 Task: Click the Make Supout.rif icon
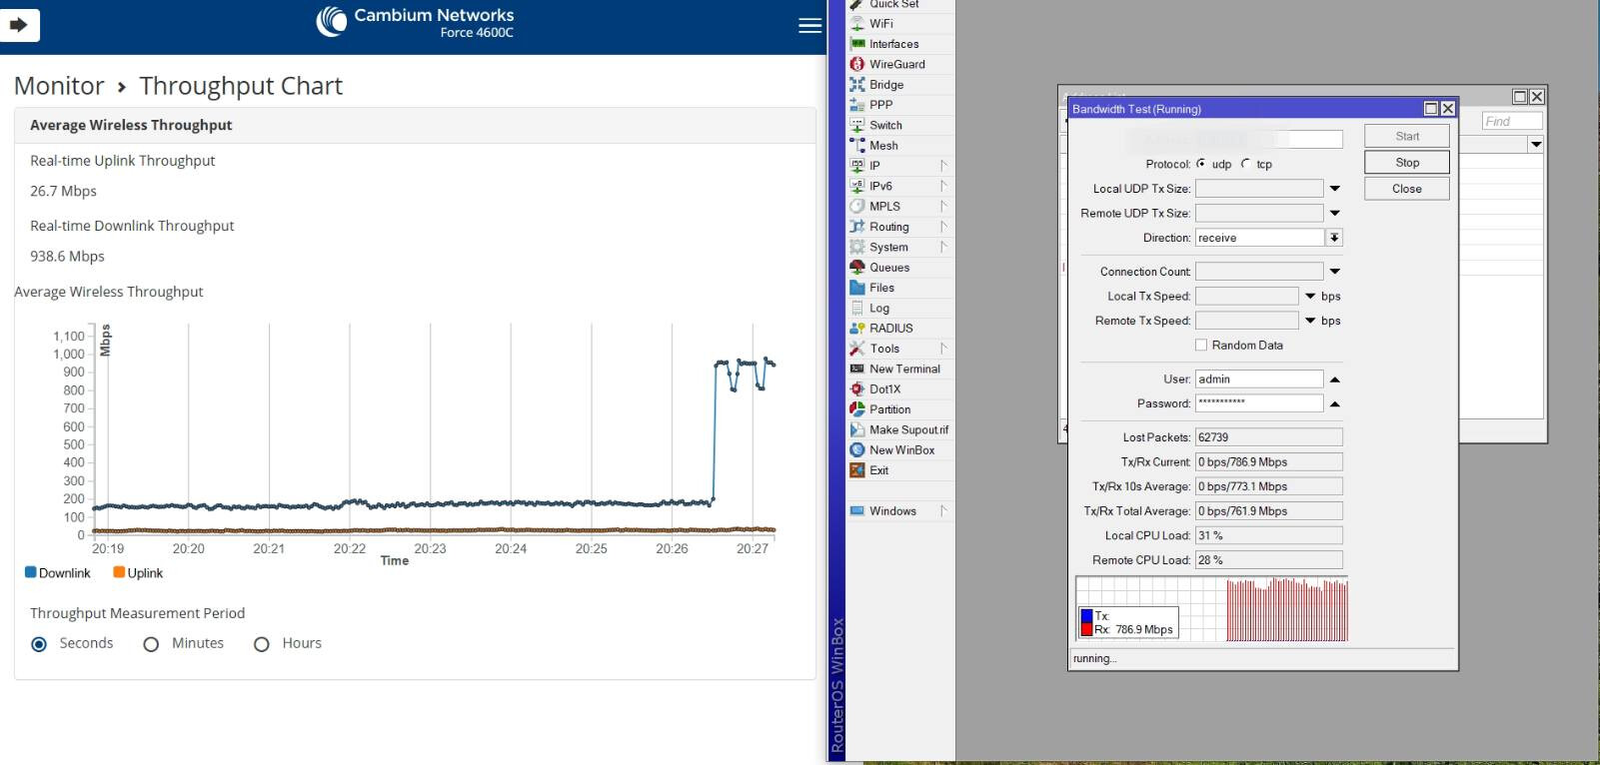(857, 429)
